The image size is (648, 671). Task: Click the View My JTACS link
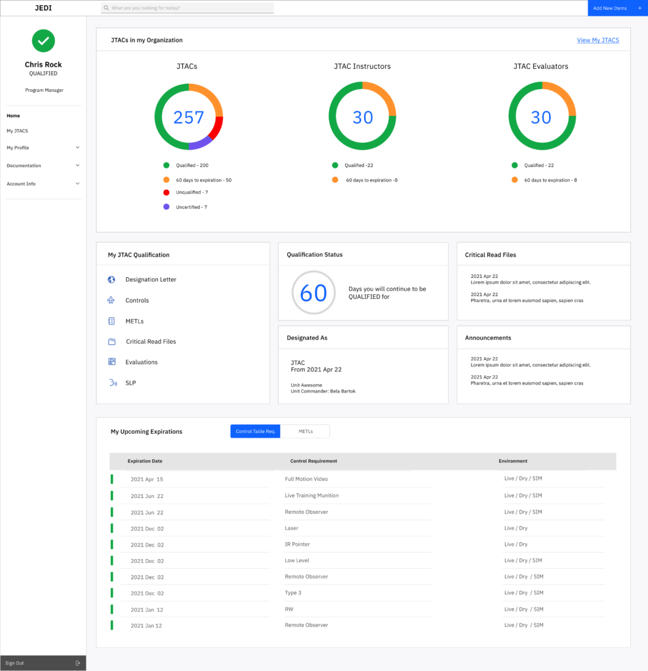coord(597,41)
